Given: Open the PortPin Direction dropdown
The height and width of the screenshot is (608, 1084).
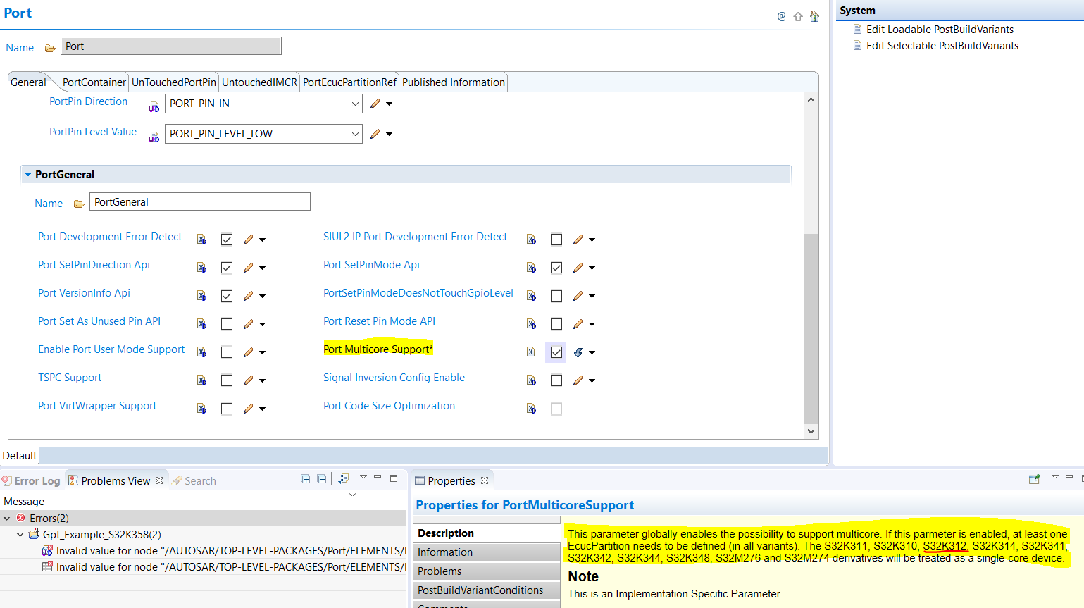Looking at the screenshot, I should click(356, 104).
